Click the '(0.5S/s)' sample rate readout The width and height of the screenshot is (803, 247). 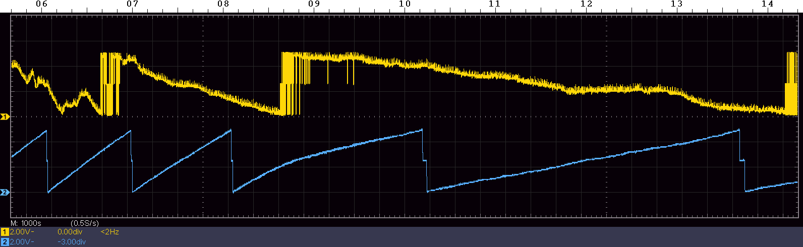click(85, 223)
